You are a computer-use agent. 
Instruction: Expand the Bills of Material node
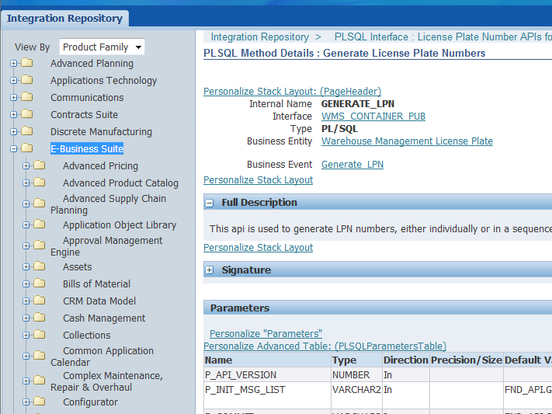pos(26,284)
